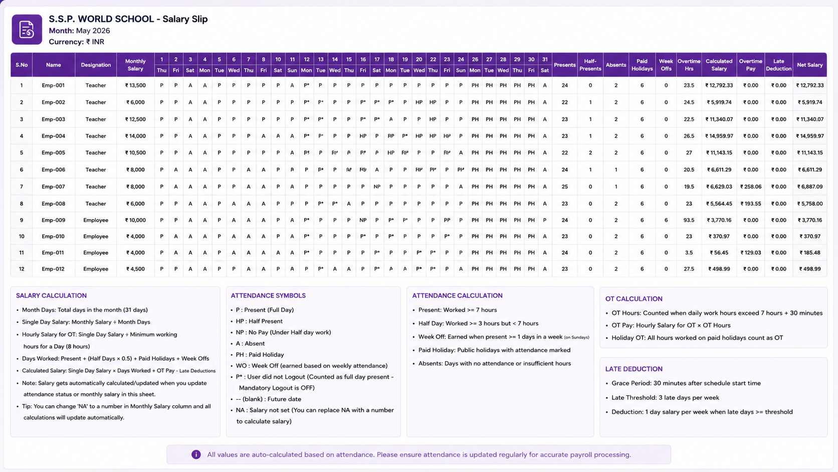Select the 'Emp-011' name cell
Screen dimensions: 838x472
[x=53, y=253]
